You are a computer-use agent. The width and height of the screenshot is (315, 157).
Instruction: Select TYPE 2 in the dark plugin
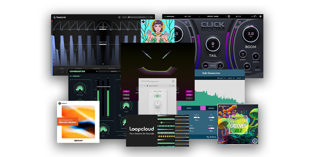pos(126,95)
